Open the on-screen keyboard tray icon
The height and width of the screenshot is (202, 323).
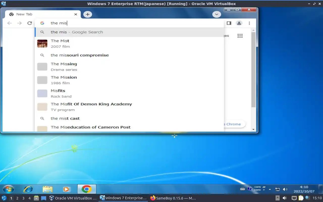pyautogui.click(x=243, y=189)
